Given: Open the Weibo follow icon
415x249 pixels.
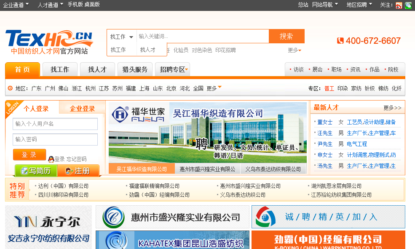Looking at the screenshot, I should click(399, 5).
